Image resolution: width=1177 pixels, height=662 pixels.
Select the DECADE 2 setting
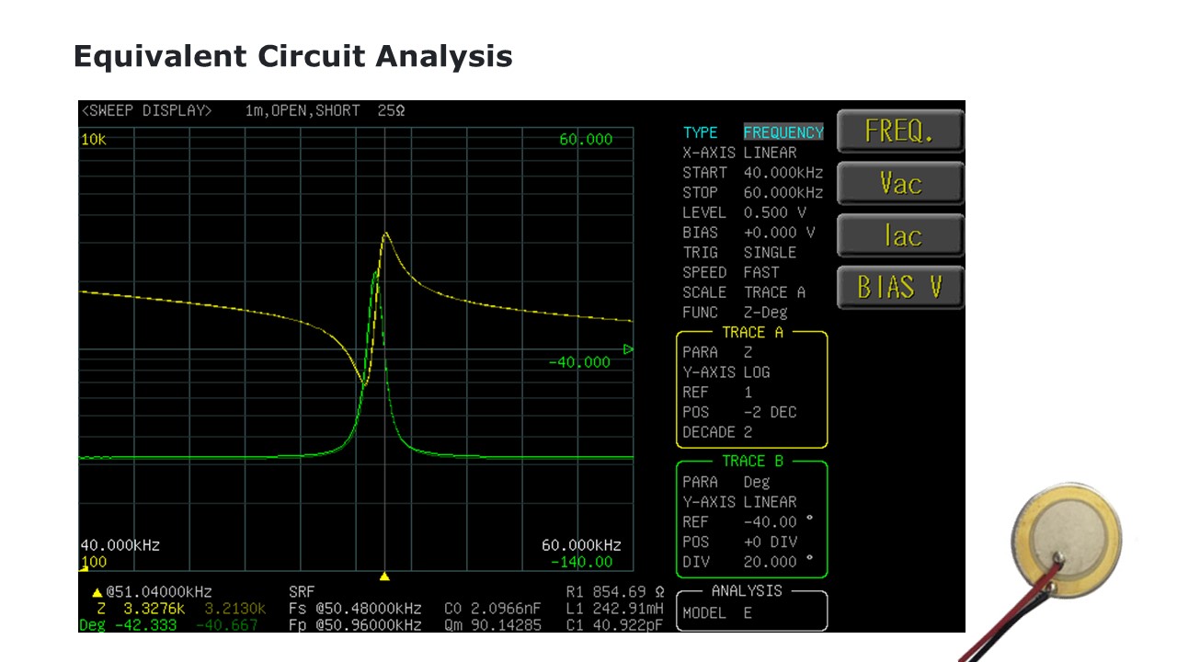point(717,432)
